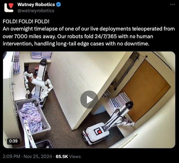Click the FOLD! FOLD! FOLD! headline text

[x=26, y=21]
